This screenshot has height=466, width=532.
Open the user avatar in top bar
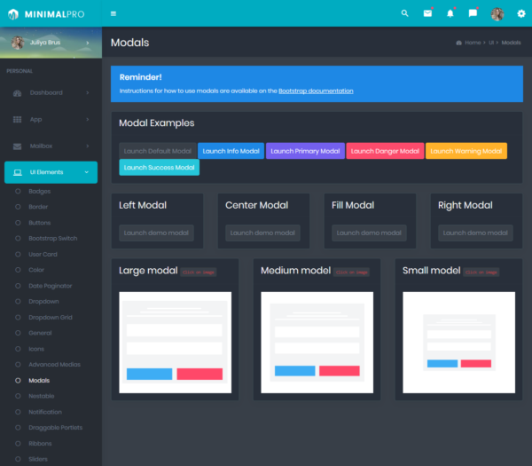coord(497,14)
